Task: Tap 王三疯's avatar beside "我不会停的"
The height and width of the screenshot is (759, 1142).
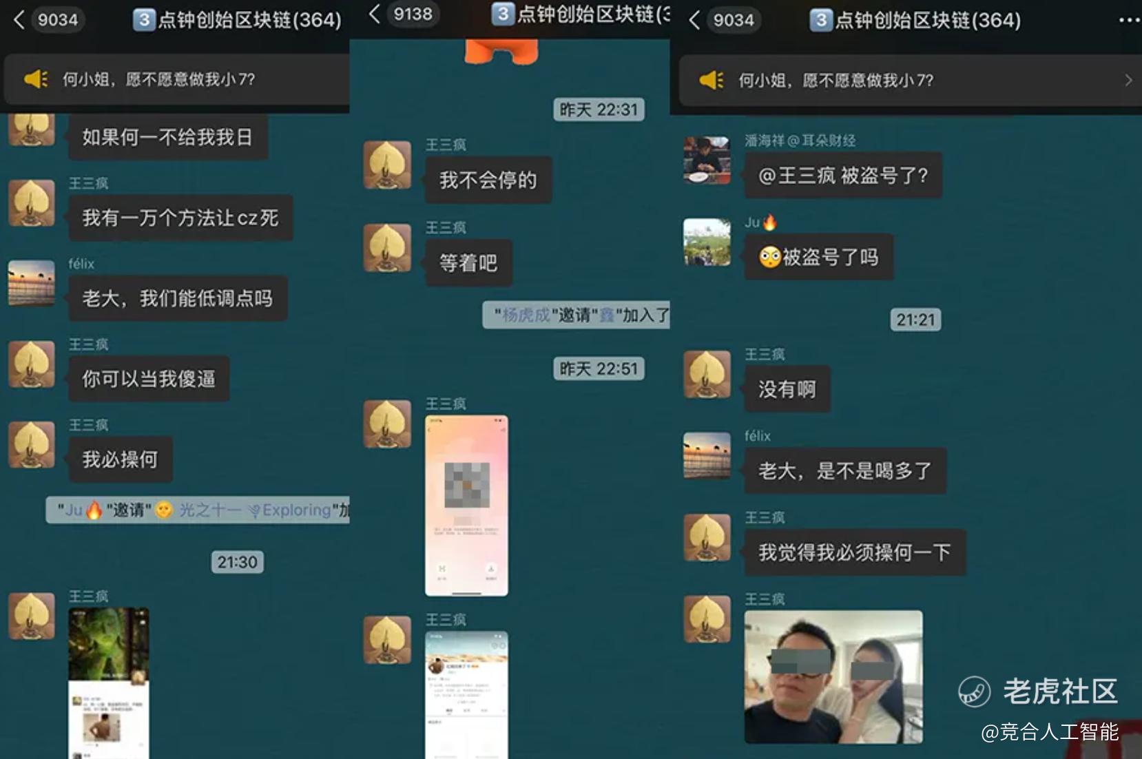Action: point(387,165)
